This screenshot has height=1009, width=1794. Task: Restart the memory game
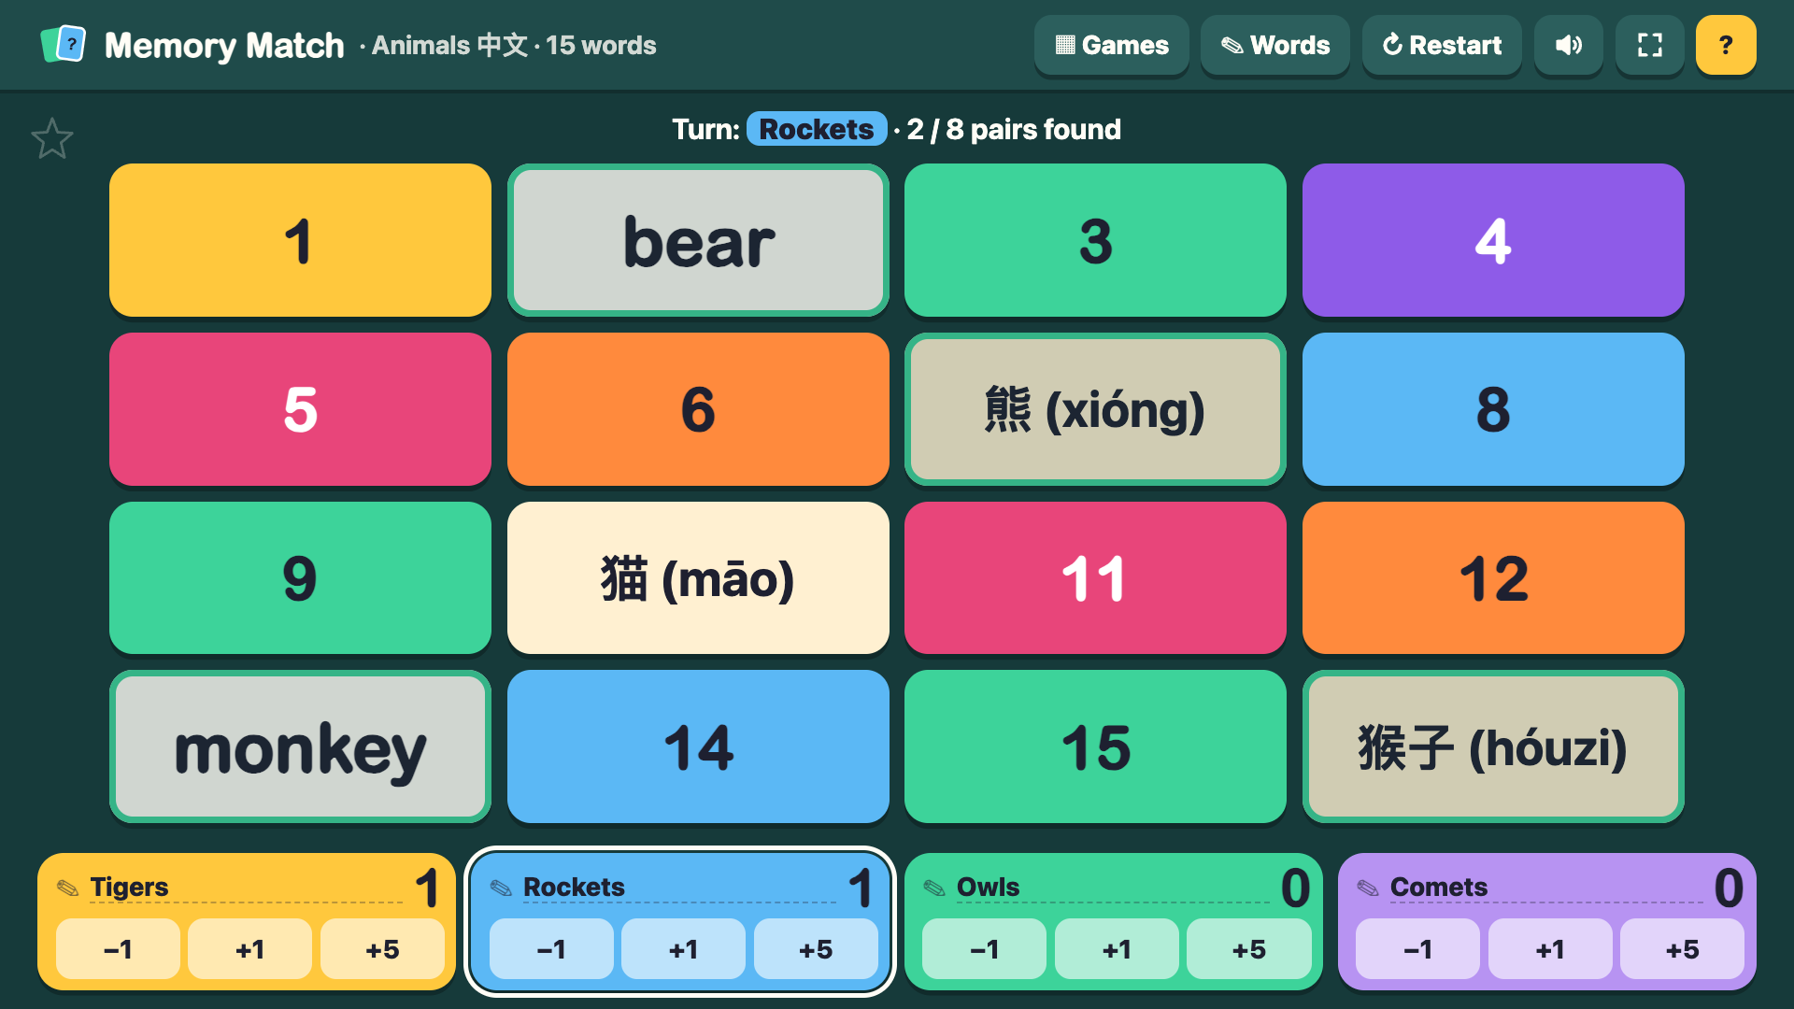pyautogui.click(x=1442, y=45)
